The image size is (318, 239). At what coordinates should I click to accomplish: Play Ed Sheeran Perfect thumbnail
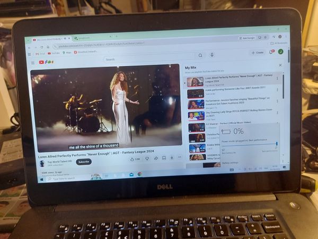(197, 127)
